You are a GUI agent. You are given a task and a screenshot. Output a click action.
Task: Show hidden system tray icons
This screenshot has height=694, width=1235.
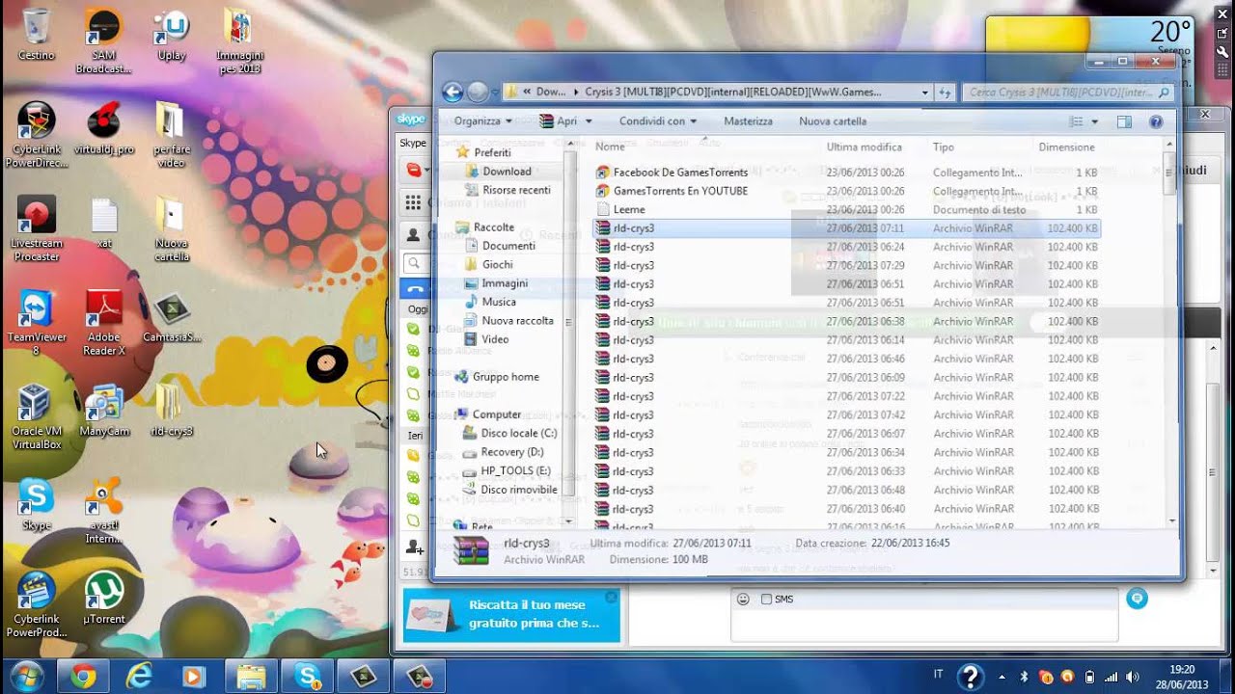(x=1002, y=677)
